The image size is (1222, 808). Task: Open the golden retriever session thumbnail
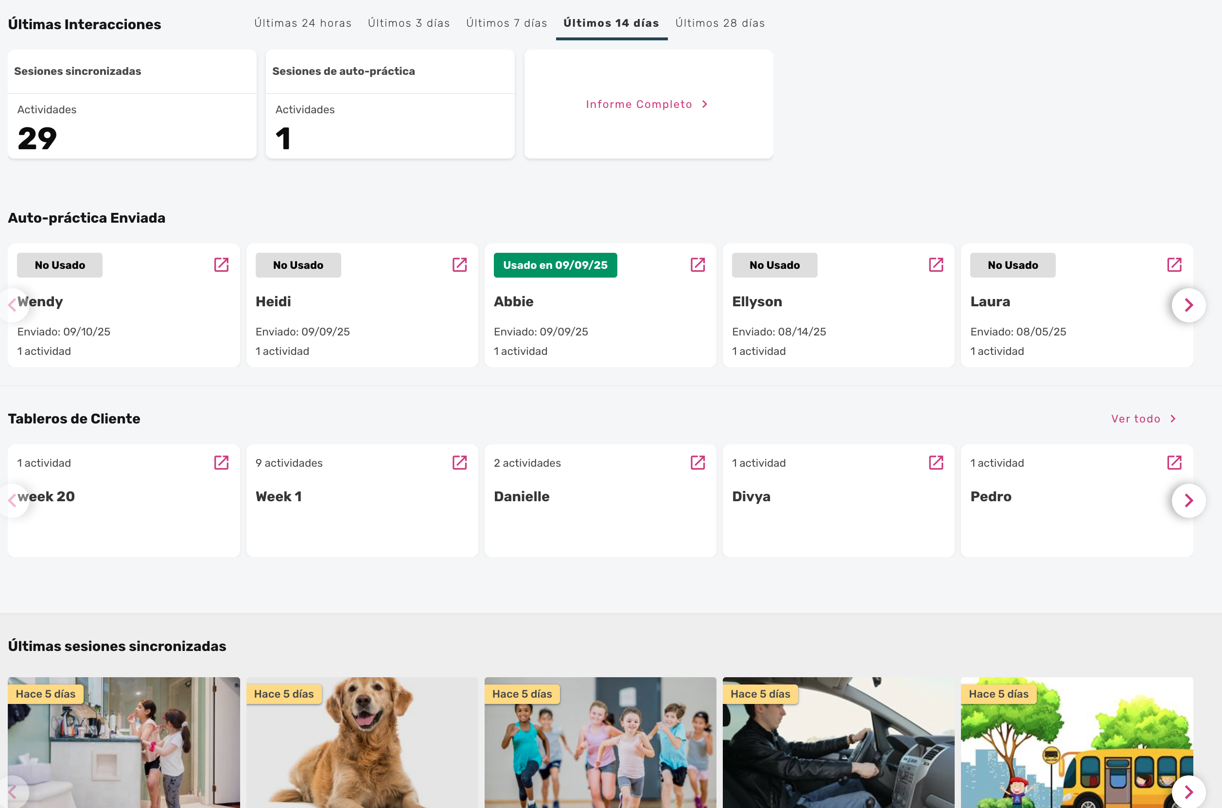pos(362,747)
